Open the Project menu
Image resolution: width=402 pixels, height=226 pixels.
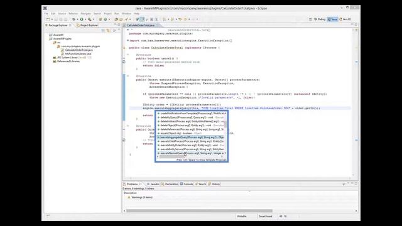[107, 14]
